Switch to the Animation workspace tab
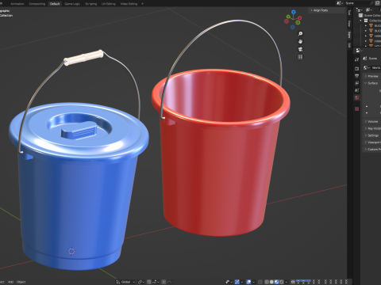 [17, 4]
